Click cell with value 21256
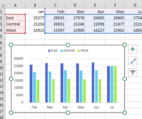This screenshot has width=142, height=119. click(35, 24)
